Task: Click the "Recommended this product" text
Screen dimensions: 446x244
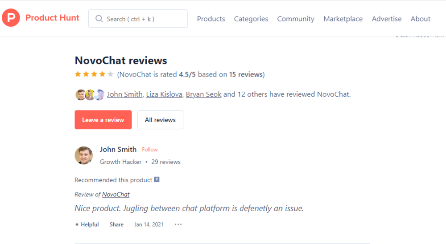Action: 113,180
